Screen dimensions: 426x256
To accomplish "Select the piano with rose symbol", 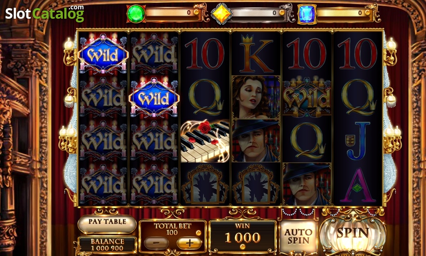I will coord(205,141).
